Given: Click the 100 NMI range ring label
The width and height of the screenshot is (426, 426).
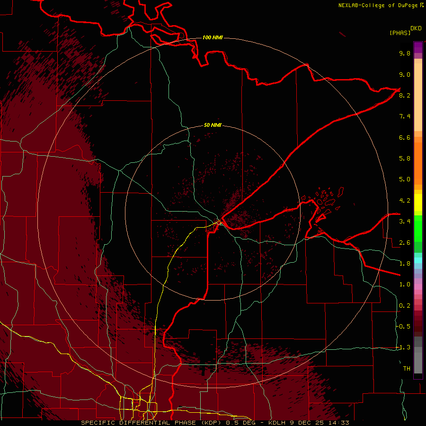Looking at the screenshot, I should (213, 37).
